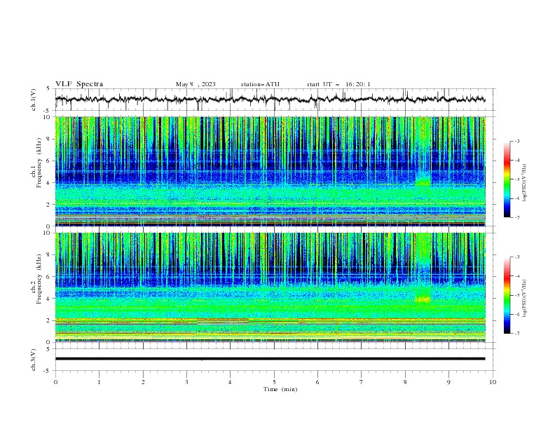Screen dimensions: 555x429
Task: Click the "6" kHz tick on ch.2 frequency axis
Action: [x=49, y=277]
